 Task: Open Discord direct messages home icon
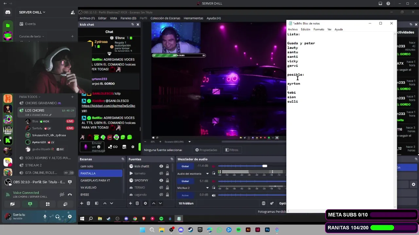pyautogui.click(x=8, y=12)
